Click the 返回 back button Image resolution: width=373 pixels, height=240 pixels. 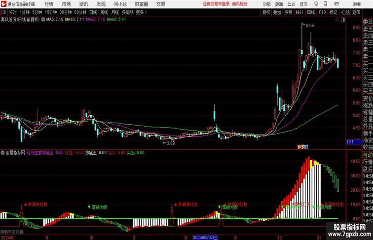click(x=356, y=12)
